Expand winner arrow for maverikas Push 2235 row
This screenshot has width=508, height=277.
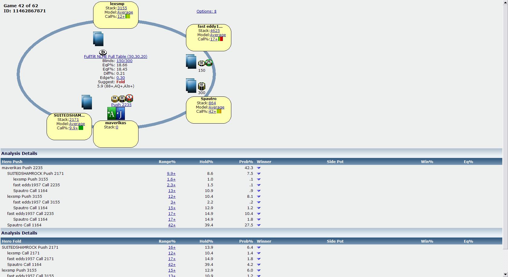click(259, 168)
